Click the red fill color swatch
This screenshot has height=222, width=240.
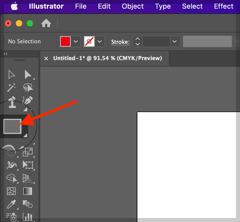(x=65, y=41)
